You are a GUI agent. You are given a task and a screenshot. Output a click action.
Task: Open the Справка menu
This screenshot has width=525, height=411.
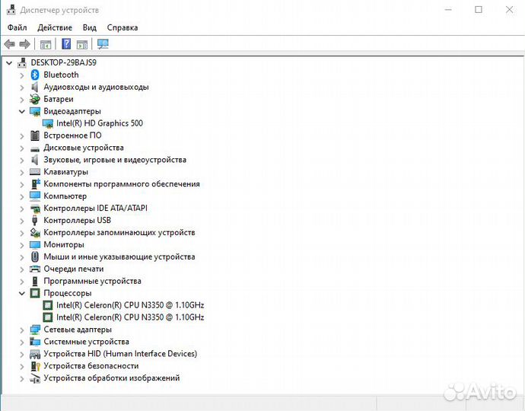123,27
